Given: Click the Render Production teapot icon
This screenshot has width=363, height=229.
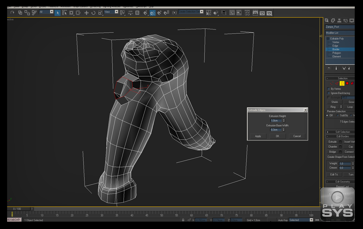Looking at the screenshot, I should coord(269,12).
